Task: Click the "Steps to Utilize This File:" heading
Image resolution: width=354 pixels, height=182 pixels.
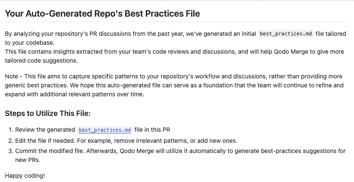Action: (x=47, y=113)
